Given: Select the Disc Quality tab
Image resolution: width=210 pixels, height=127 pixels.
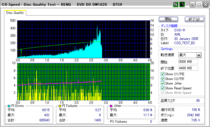Looking at the screenshot, I should click(x=15, y=13).
